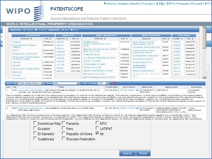The height and width of the screenshot is (159, 212).
Task: Select the Table option radio button
Action: click(24, 30)
